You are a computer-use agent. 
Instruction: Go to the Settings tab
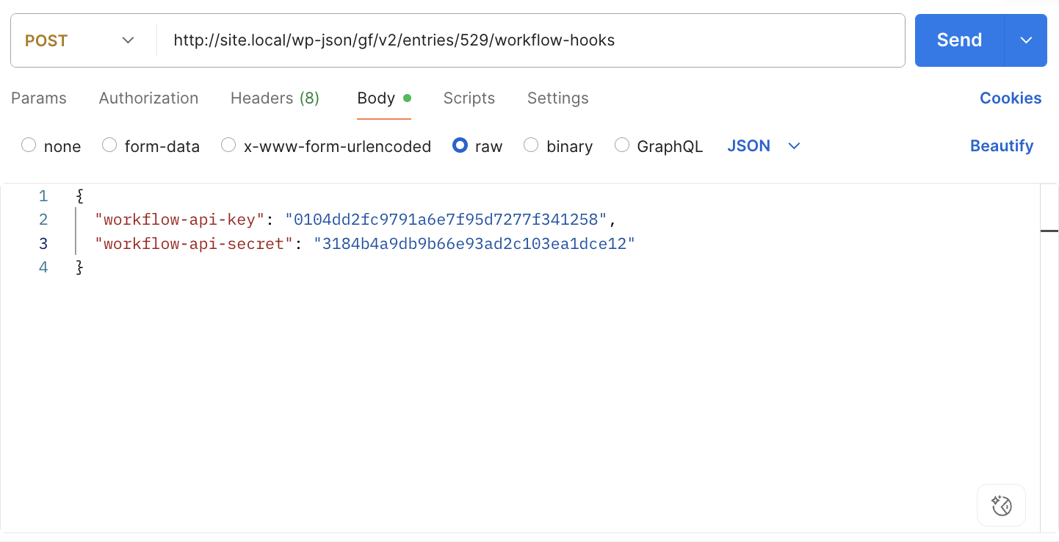pyautogui.click(x=557, y=98)
